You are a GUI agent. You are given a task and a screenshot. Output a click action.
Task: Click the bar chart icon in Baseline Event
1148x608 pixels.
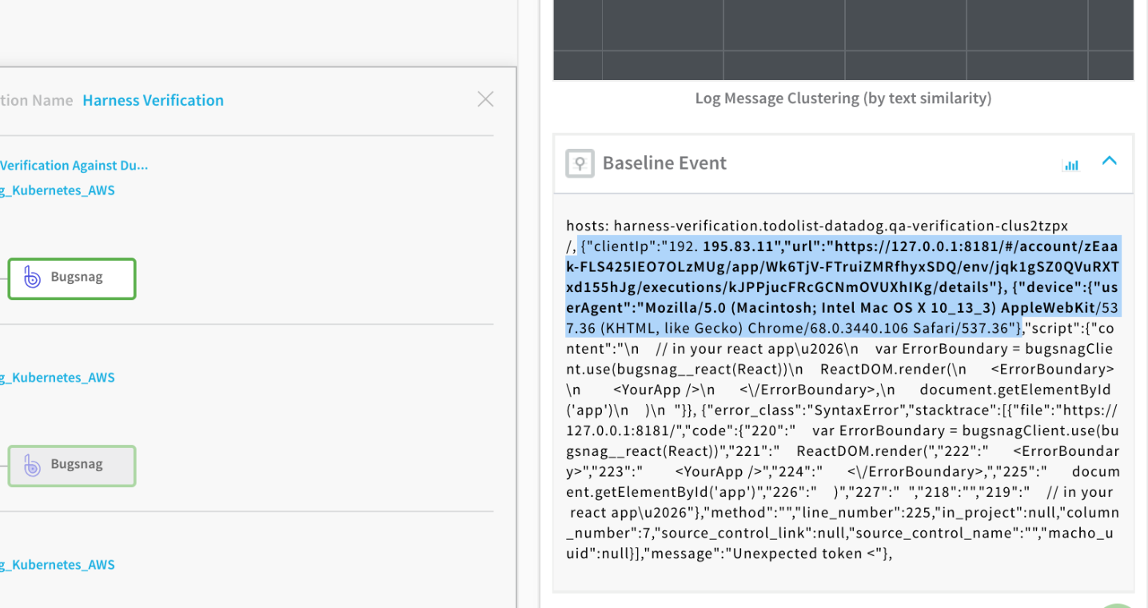click(1071, 165)
